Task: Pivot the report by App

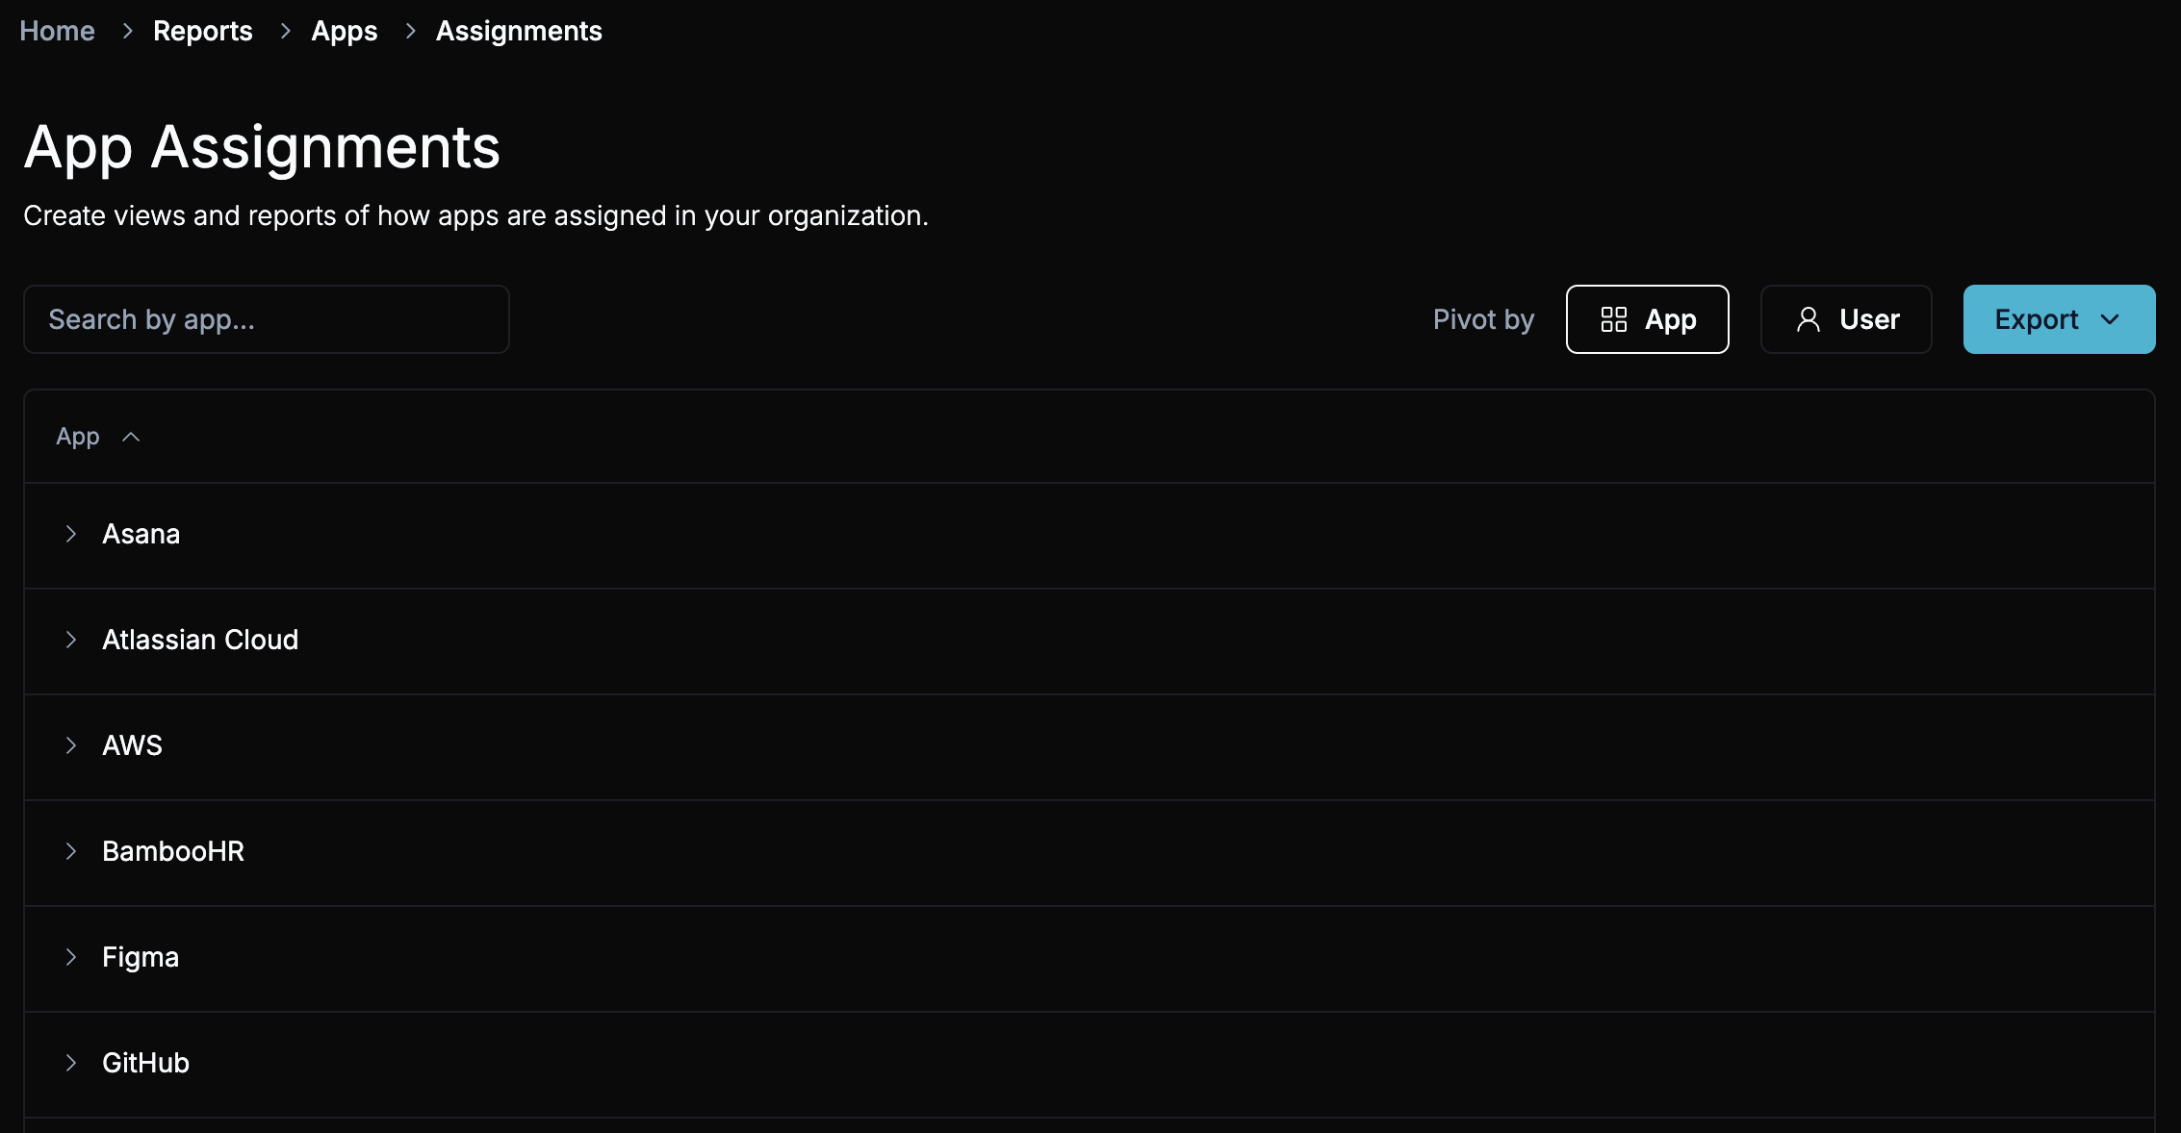Action: point(1647,319)
